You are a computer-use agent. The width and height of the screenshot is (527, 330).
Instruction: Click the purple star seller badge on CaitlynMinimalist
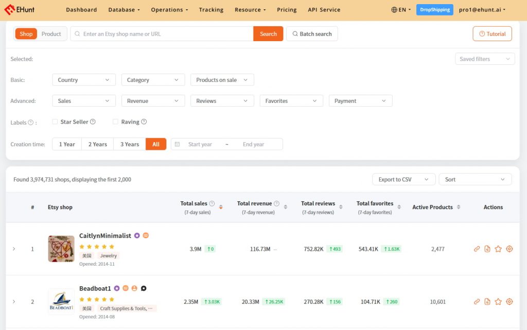click(137, 236)
